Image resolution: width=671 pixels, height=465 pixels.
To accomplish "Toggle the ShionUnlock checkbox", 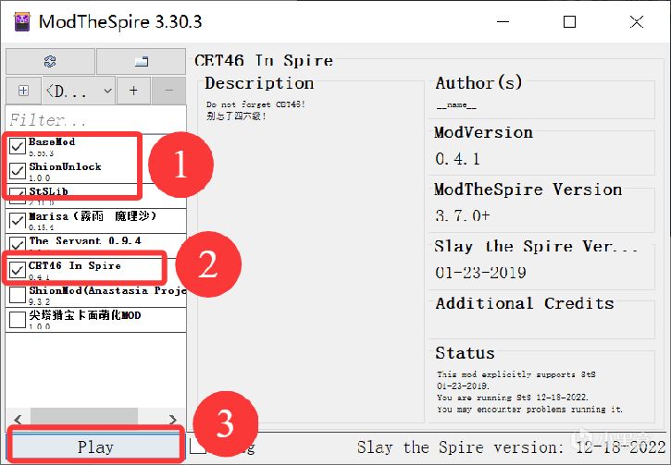I will (17, 170).
